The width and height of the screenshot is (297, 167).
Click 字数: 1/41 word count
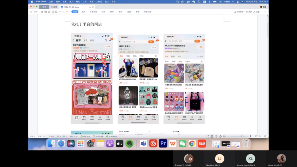pyautogui.click(x=73, y=136)
